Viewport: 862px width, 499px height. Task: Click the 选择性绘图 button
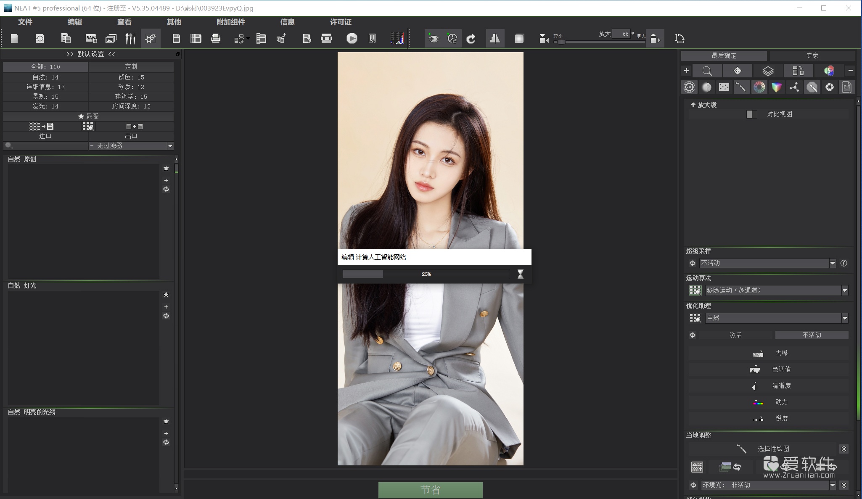763,449
